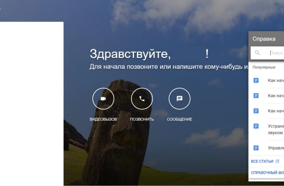Select the ВИДЕОВЫЗОВ label
Image resolution: width=284 pixels, height=186 pixels.
[x=103, y=119]
